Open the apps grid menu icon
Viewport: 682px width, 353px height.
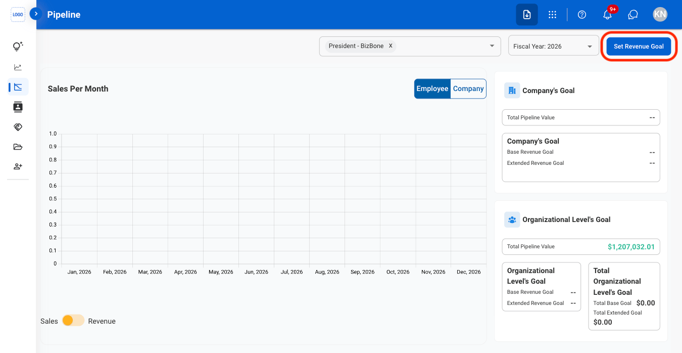tap(553, 15)
